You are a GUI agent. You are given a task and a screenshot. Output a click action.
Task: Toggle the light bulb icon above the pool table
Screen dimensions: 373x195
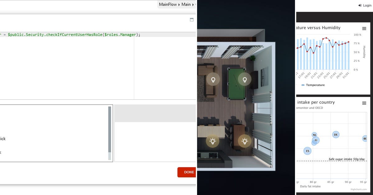245,79
